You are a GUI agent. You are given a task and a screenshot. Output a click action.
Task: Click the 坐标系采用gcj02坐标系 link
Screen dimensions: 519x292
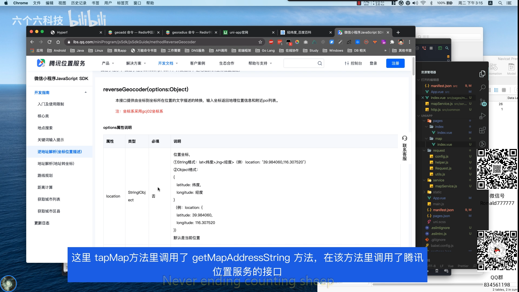(x=142, y=111)
